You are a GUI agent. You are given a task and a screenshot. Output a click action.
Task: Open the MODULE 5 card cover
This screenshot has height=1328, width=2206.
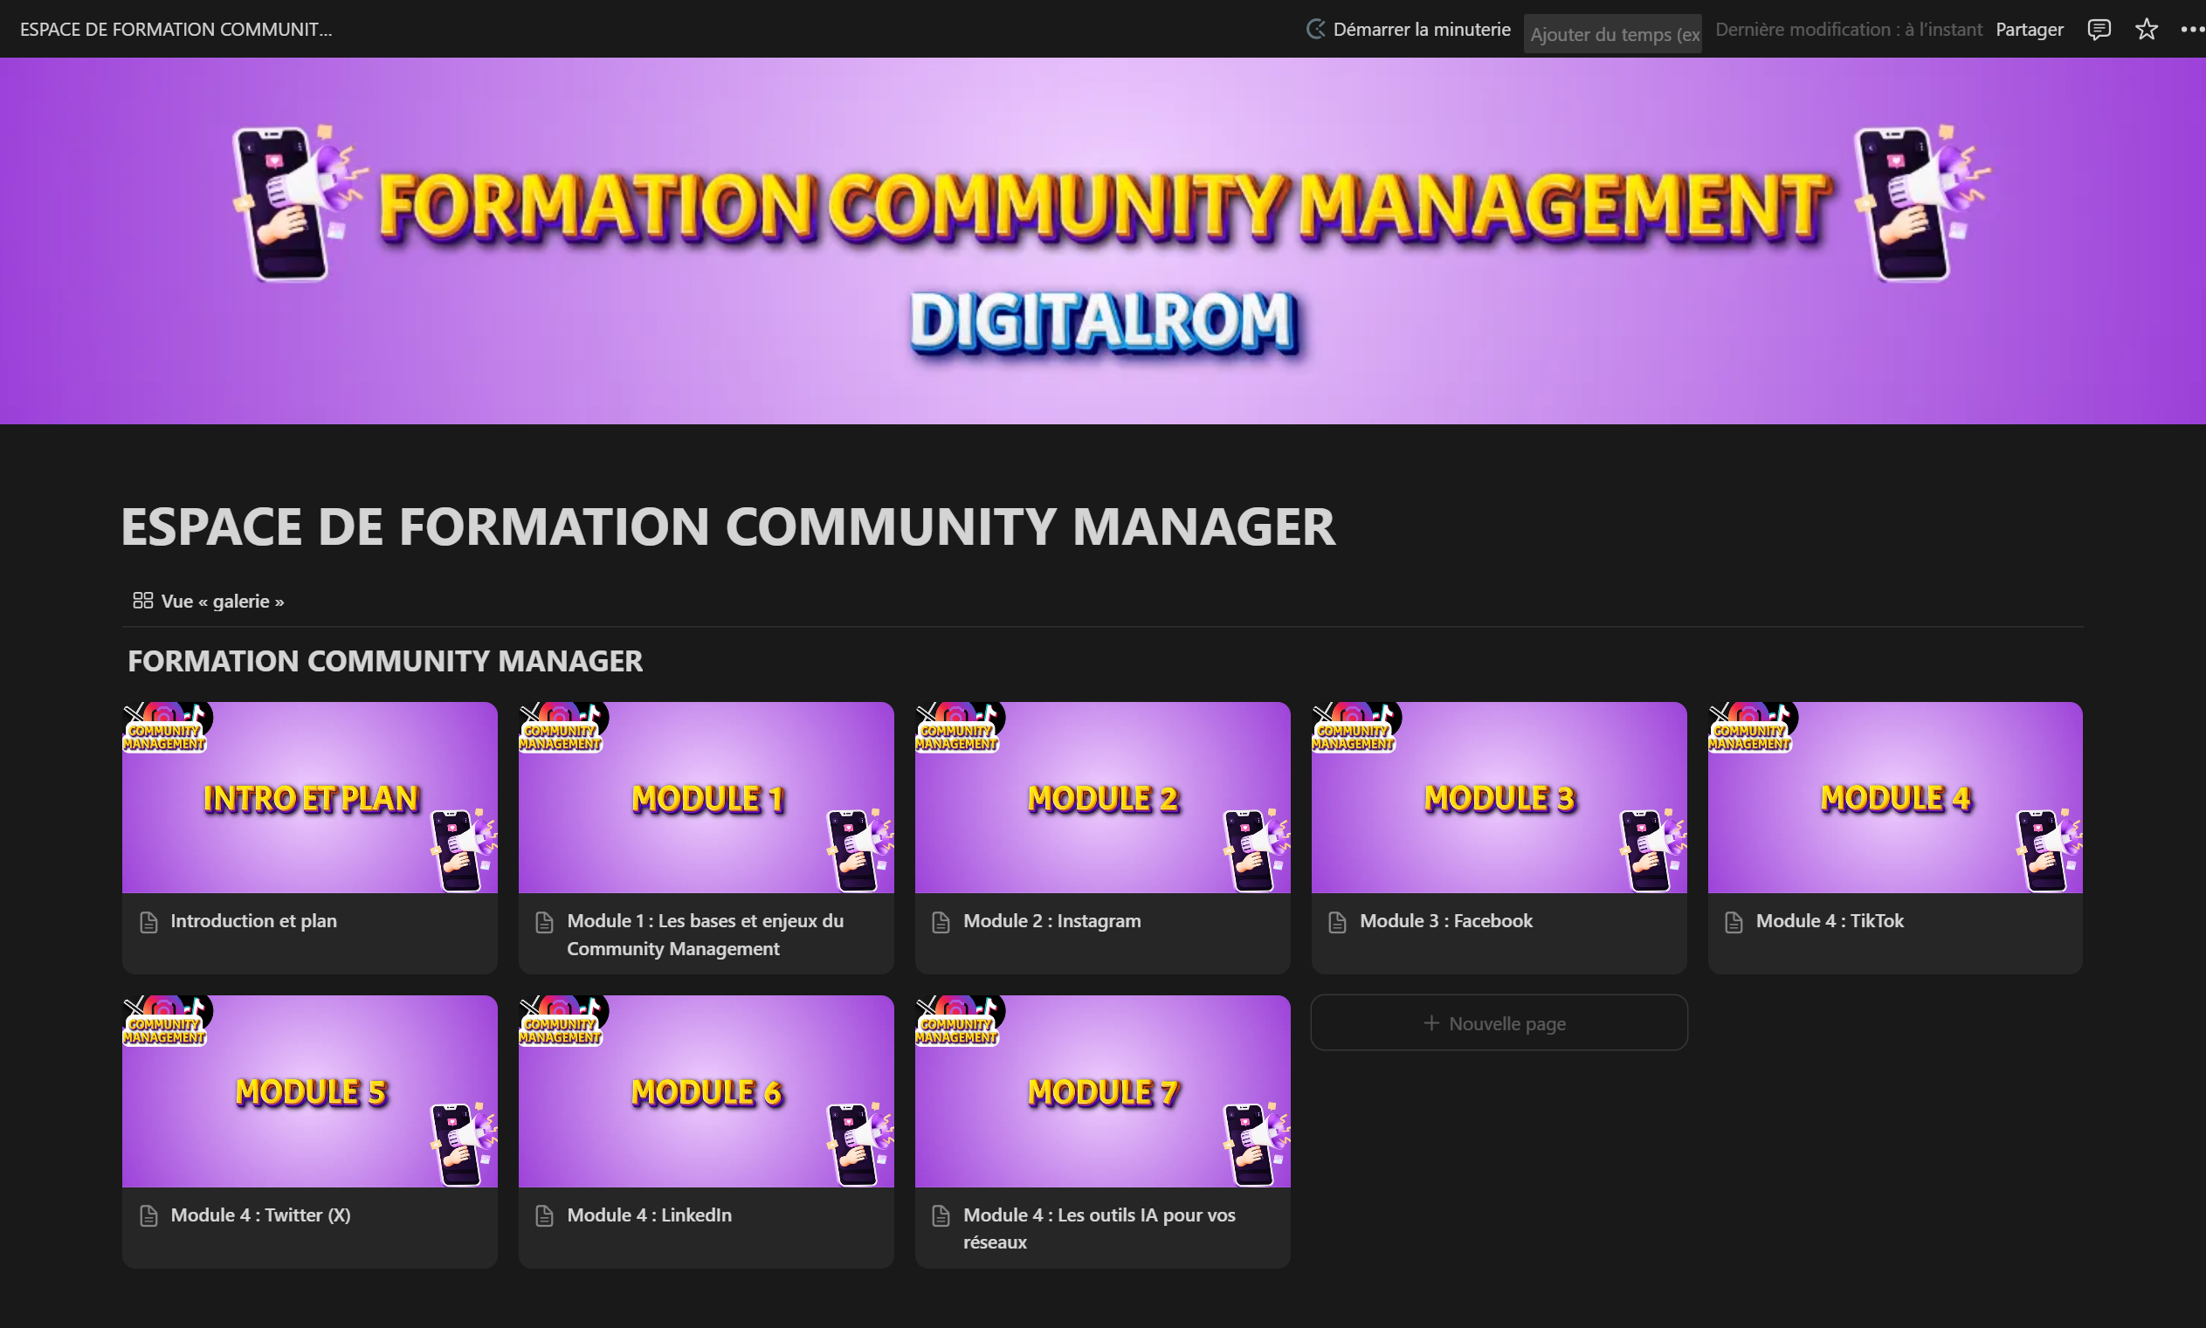(x=310, y=1091)
